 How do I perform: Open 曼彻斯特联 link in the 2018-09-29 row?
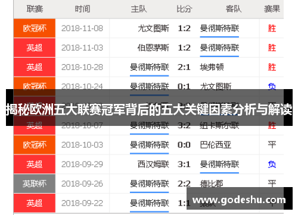(219, 164)
